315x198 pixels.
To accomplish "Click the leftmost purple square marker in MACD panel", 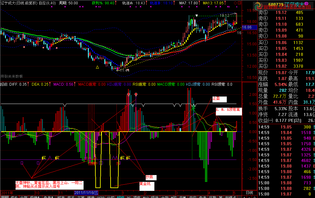I will pyautogui.click(x=22, y=163).
